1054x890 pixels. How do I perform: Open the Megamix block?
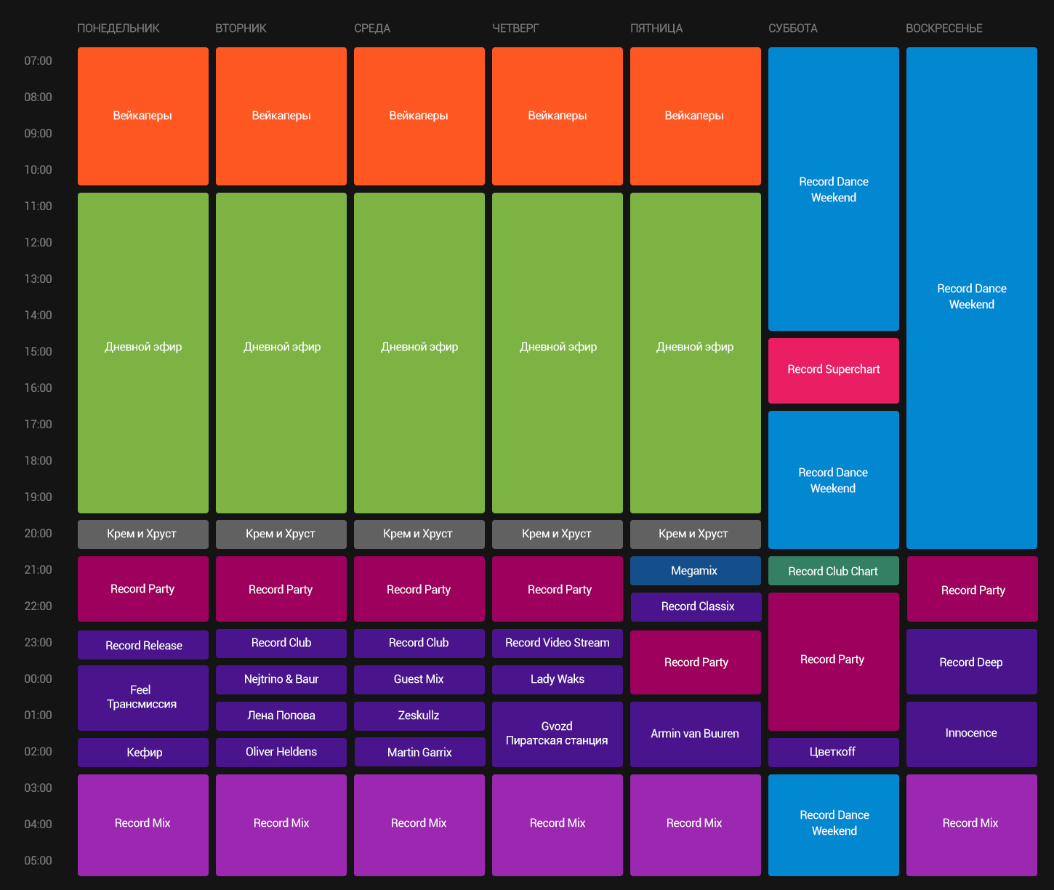click(696, 571)
